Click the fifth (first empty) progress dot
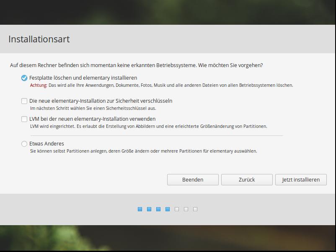This screenshot has height=252, width=336. [x=177, y=209]
